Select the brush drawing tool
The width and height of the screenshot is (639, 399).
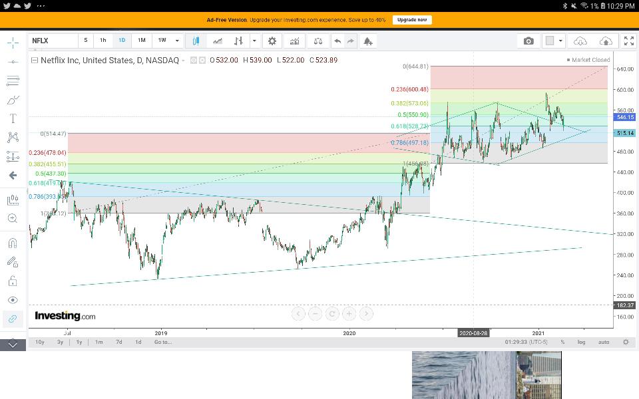tap(13, 100)
